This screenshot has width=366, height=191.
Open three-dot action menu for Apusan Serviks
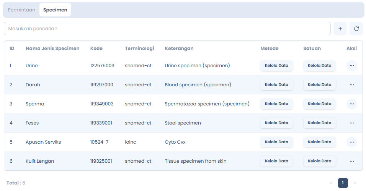352,142
